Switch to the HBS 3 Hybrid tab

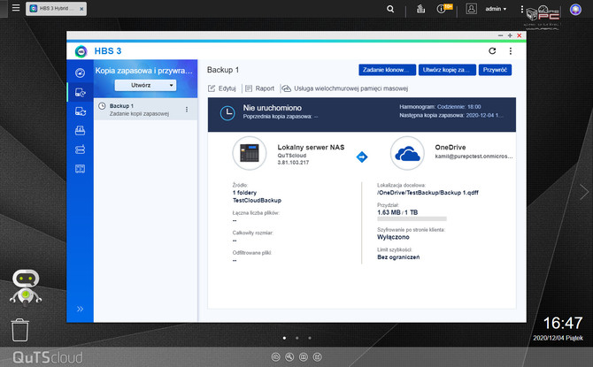pos(56,8)
